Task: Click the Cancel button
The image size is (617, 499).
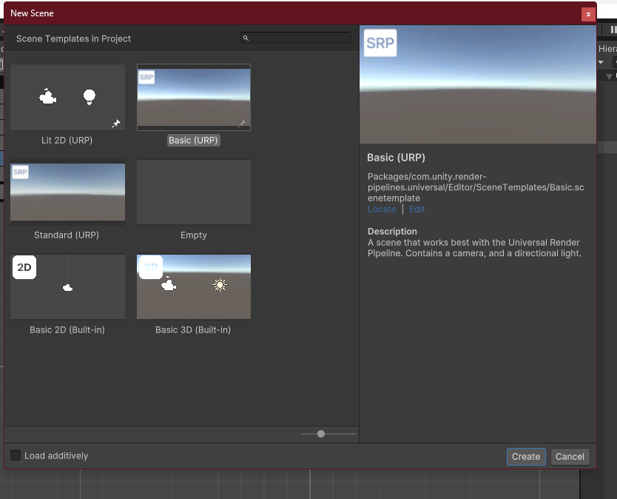Action: click(x=570, y=457)
